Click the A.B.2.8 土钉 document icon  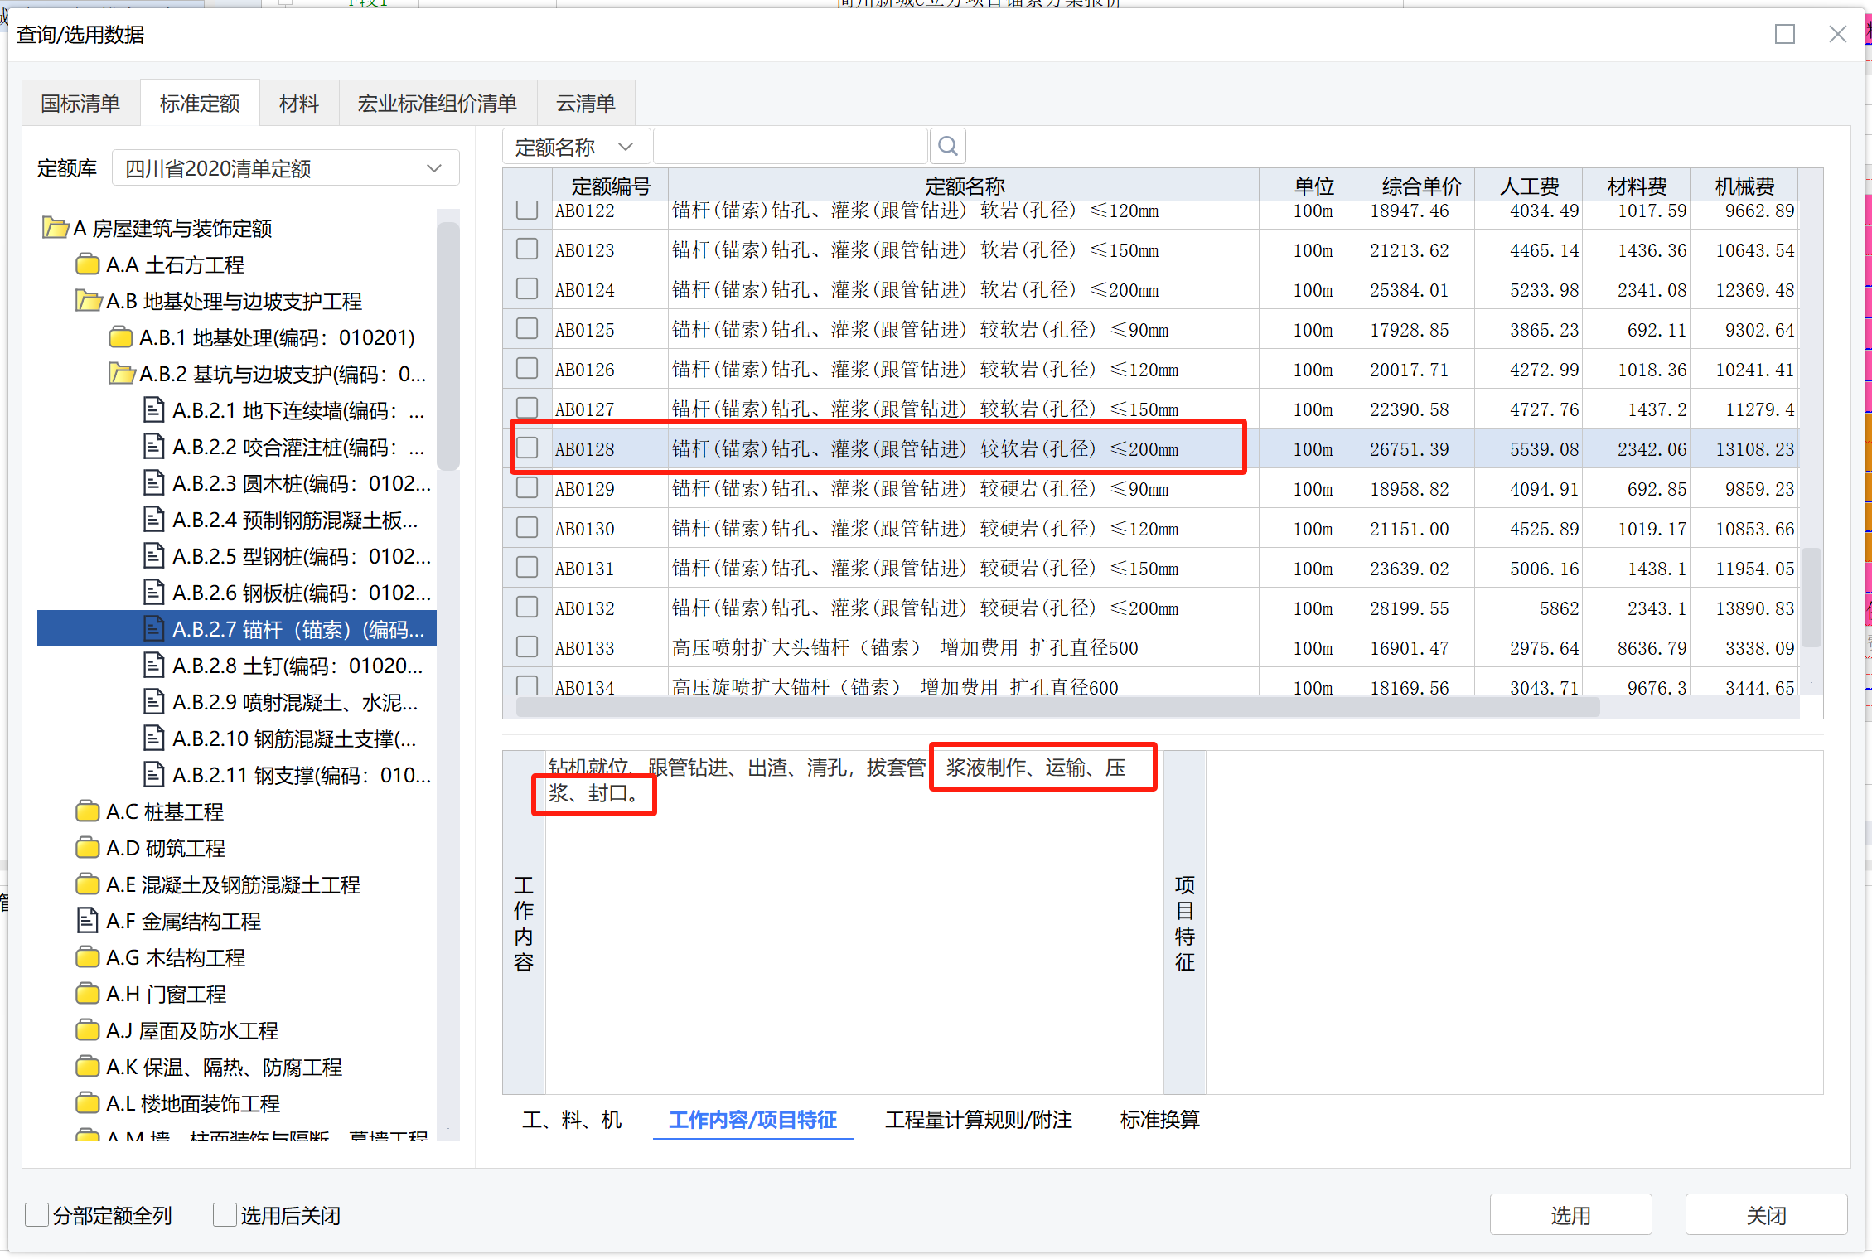153,666
